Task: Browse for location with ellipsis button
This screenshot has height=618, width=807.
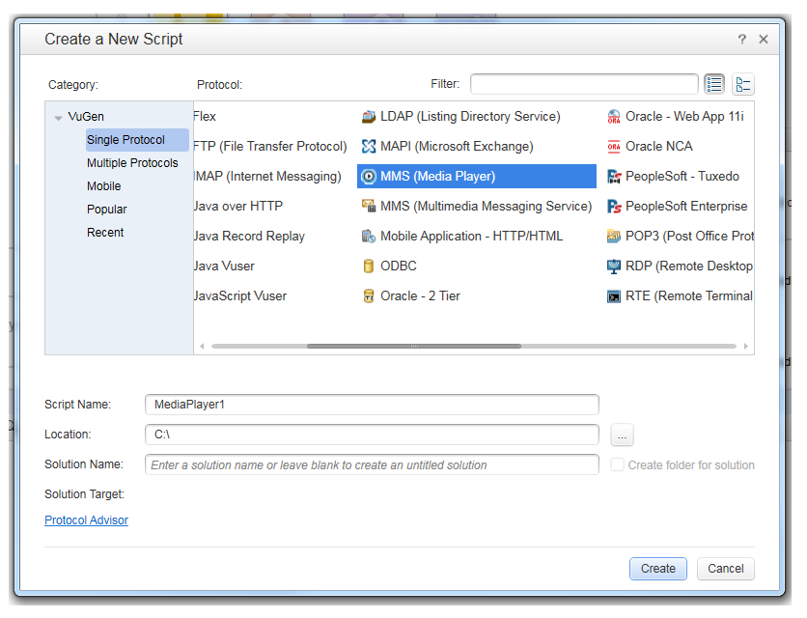Action: coord(622,435)
